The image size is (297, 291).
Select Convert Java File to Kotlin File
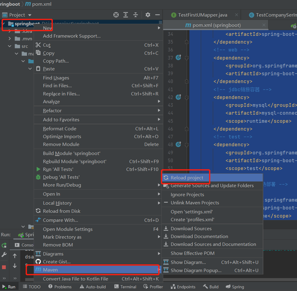pyautogui.click(x=98, y=279)
